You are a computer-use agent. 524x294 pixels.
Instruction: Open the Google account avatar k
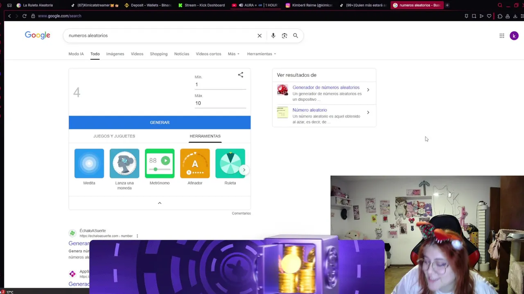[514, 36]
